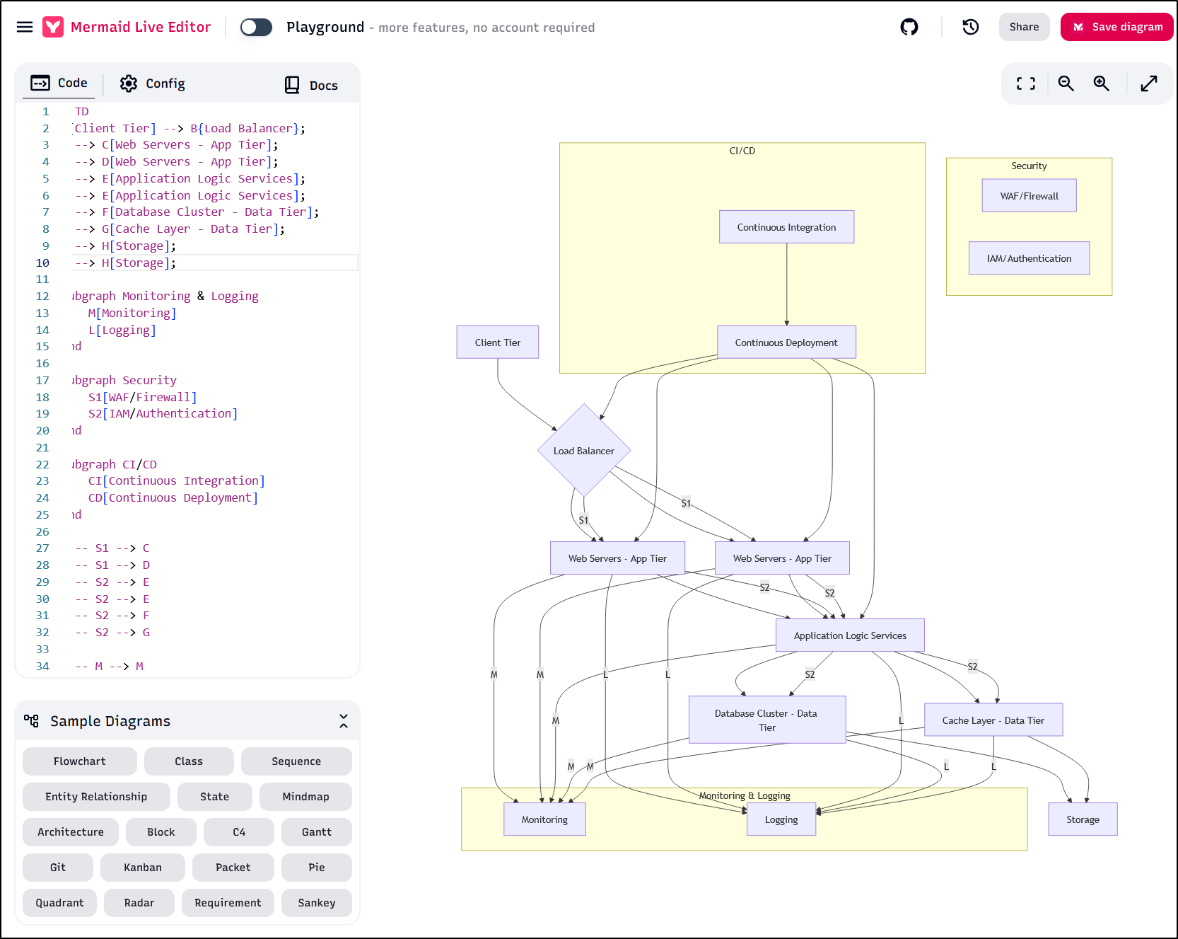This screenshot has height=939, width=1178.
Task: Open the GitHub repository icon
Action: coord(909,27)
